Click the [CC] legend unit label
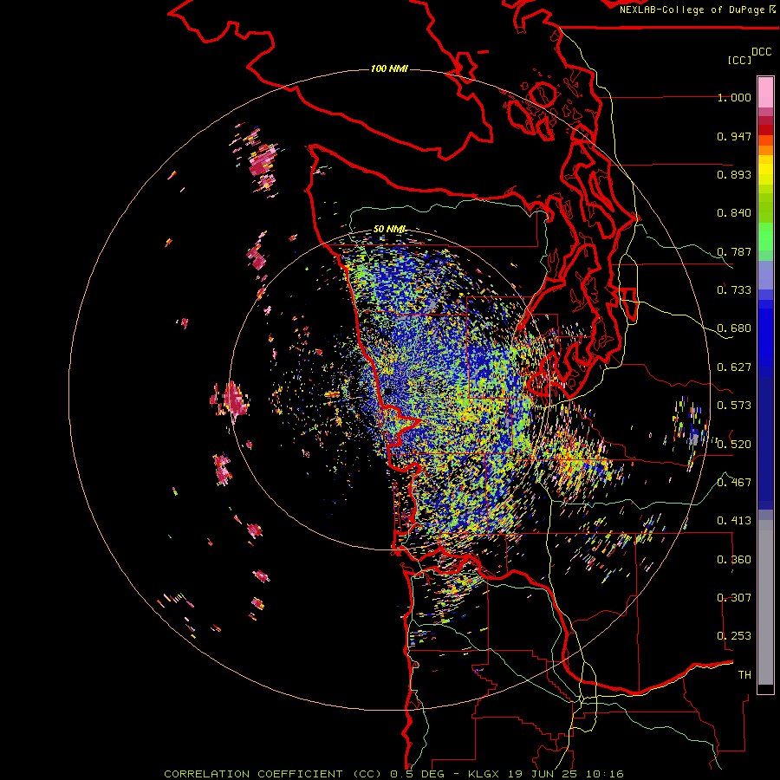Image resolution: width=780 pixels, height=780 pixels. tap(739, 60)
